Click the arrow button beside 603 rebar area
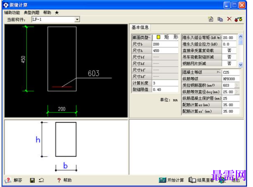Screen dimensions: 253x187 click(237, 85)
